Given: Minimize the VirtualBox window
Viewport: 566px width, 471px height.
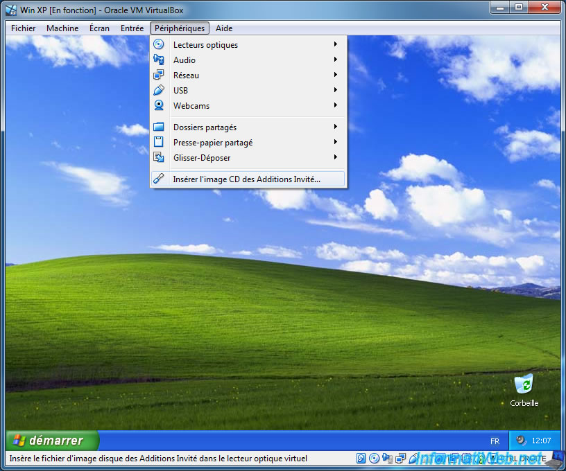Looking at the screenshot, I should pos(500,7).
